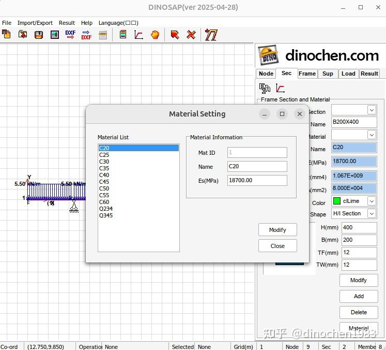The height and width of the screenshot is (350, 386).
Task: Activate the red arrow selection tool
Action: click(x=175, y=35)
